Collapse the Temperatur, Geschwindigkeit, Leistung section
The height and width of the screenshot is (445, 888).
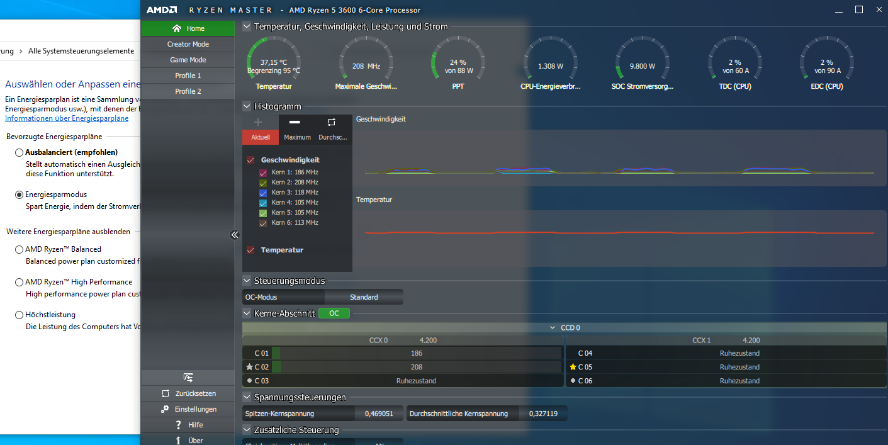click(247, 26)
